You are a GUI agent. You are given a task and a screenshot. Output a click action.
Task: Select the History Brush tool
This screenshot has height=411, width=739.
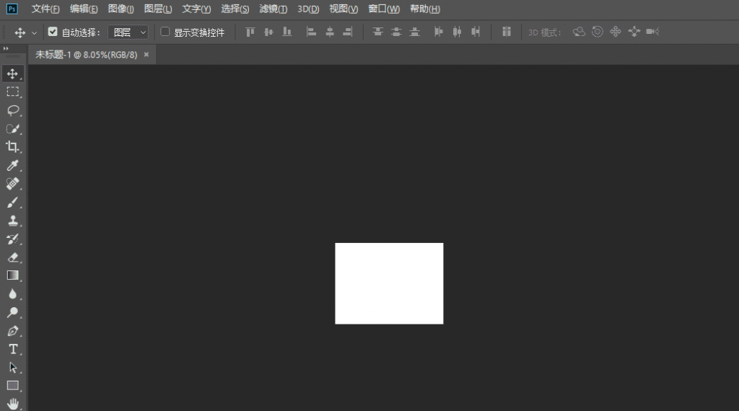click(13, 239)
